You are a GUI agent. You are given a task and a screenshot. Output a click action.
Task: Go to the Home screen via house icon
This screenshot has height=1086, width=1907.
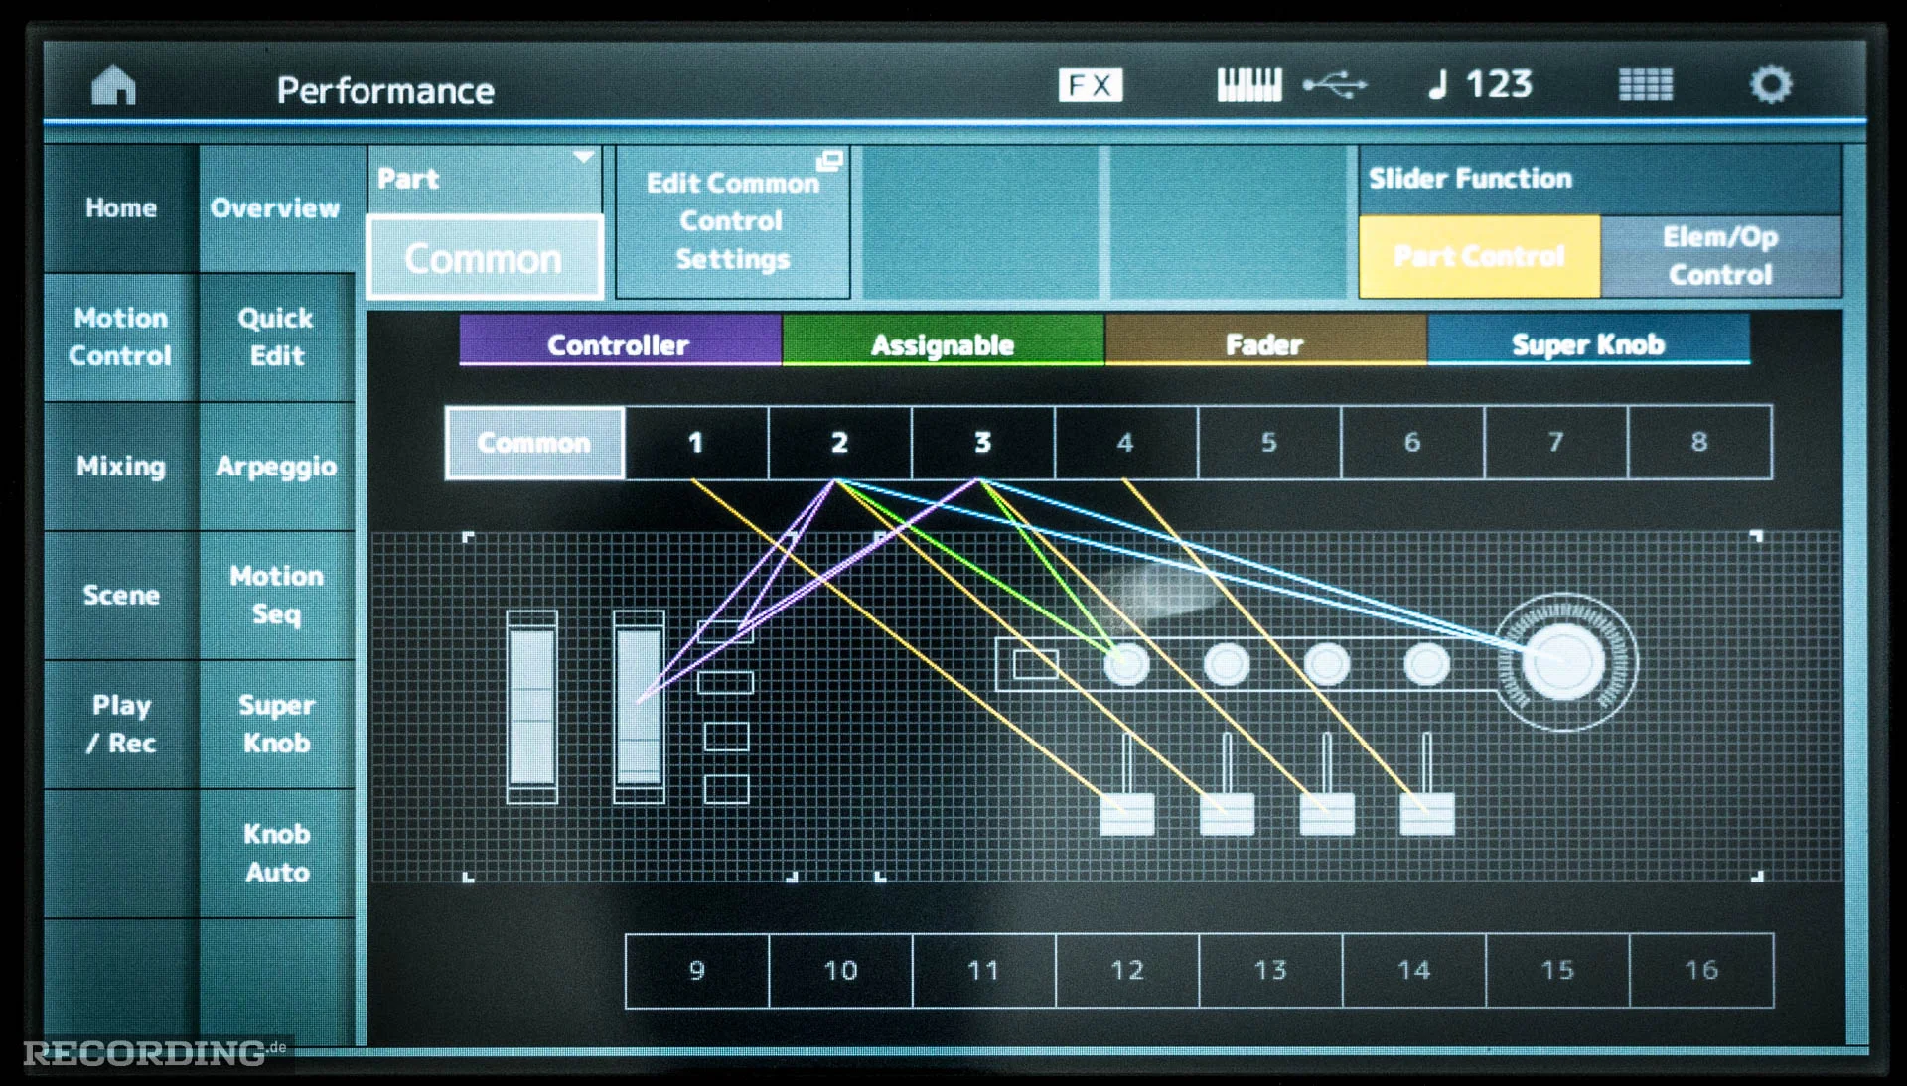(113, 85)
